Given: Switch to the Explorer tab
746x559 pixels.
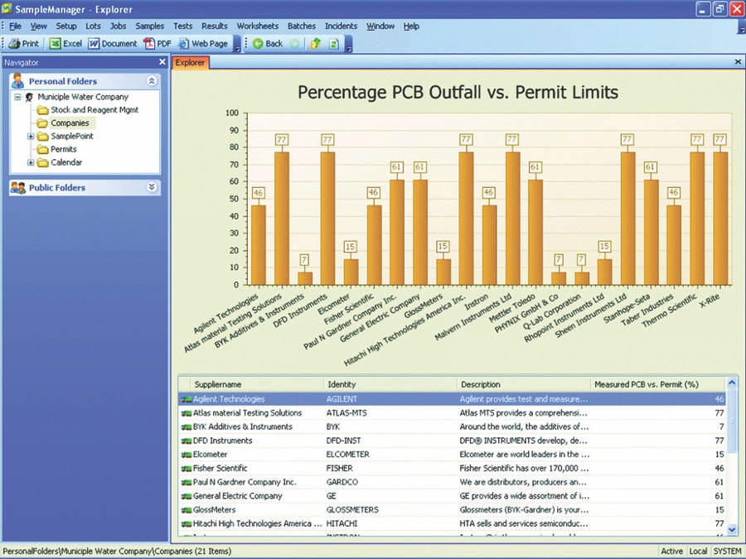Looking at the screenshot, I should tap(190, 62).
